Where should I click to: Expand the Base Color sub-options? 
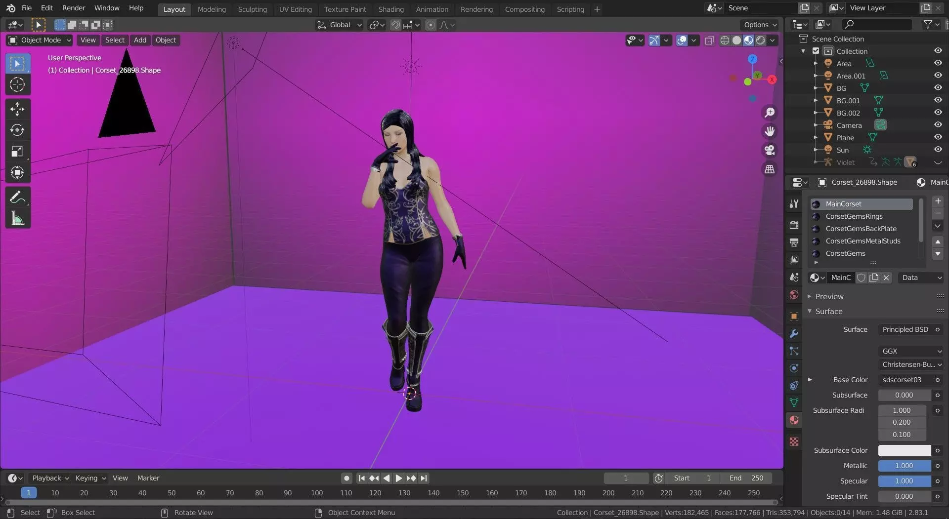coord(810,380)
